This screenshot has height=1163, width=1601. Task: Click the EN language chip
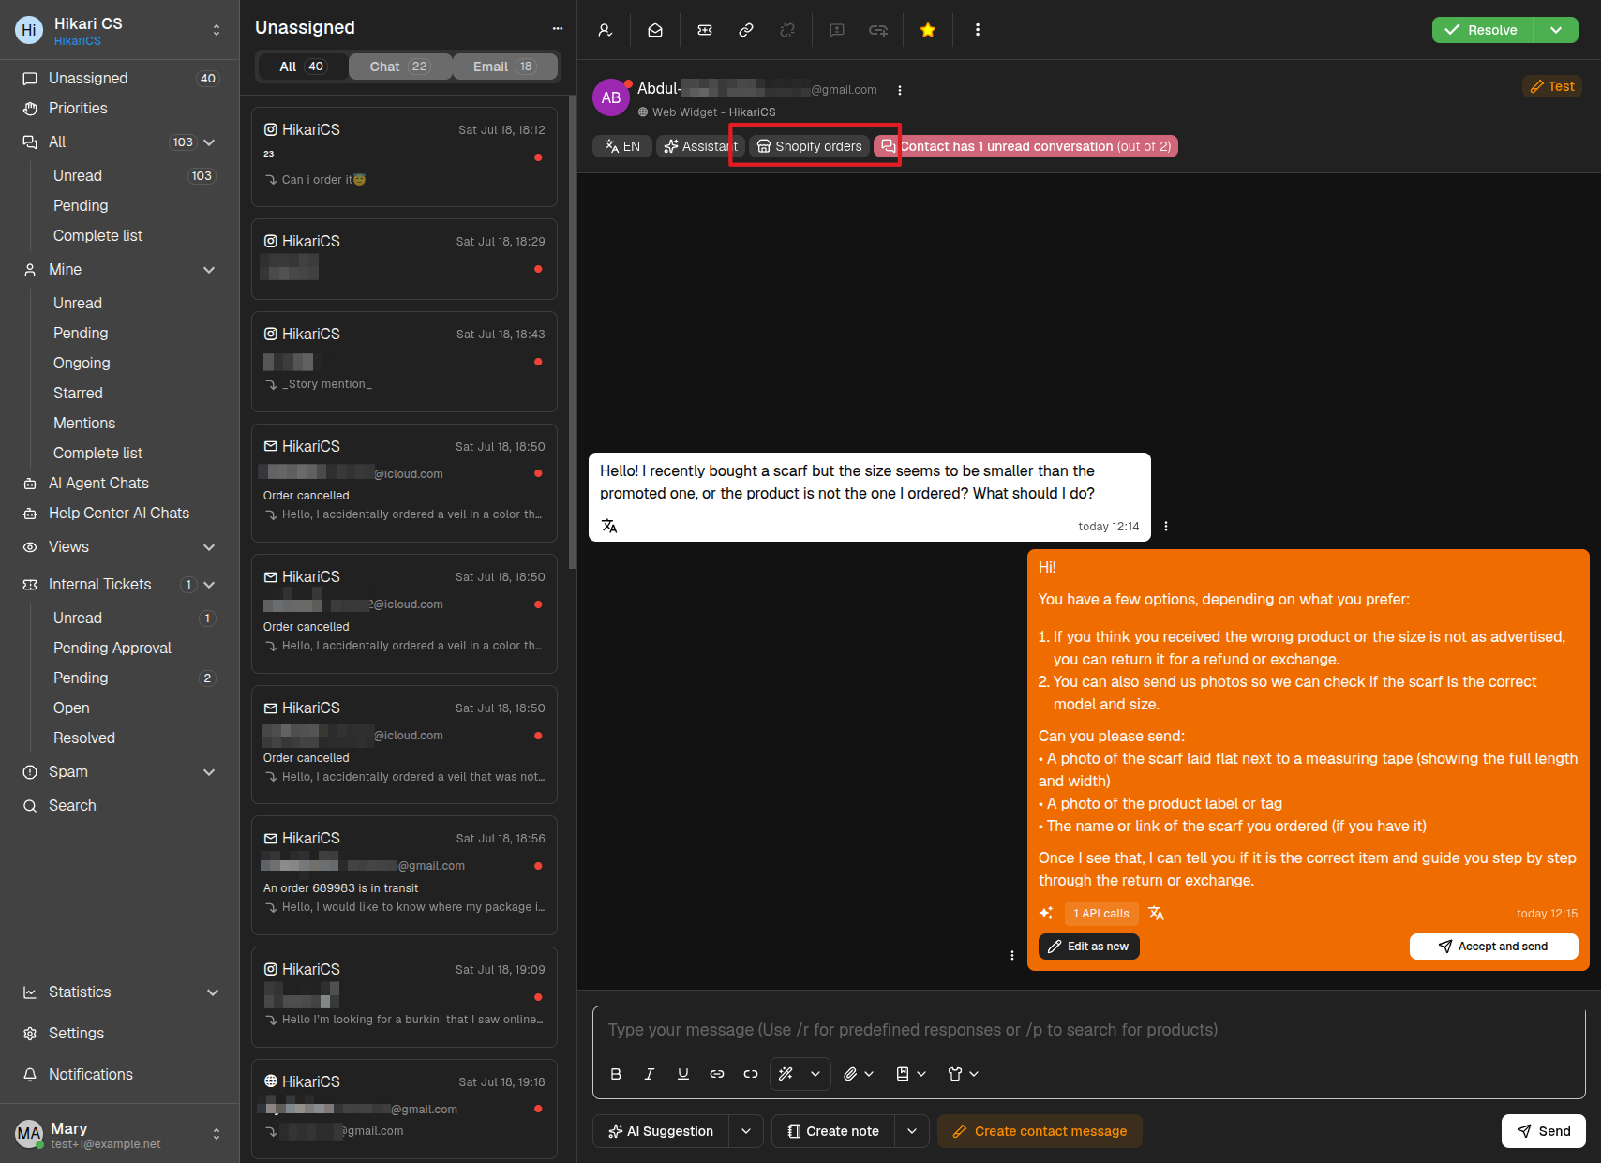pyautogui.click(x=622, y=146)
